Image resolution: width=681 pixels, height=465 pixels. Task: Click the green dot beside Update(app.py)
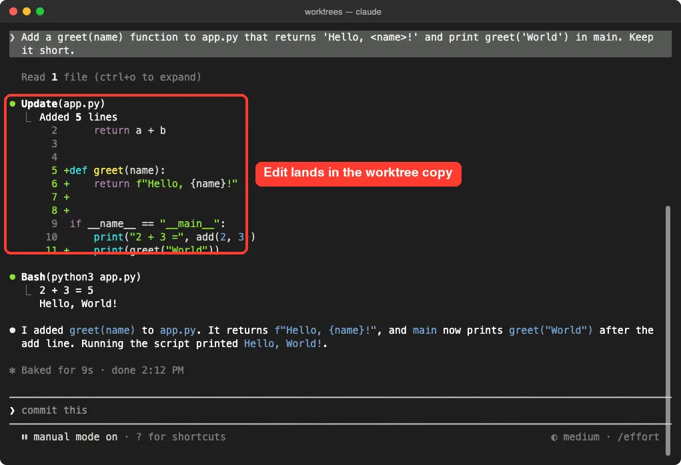[13, 104]
